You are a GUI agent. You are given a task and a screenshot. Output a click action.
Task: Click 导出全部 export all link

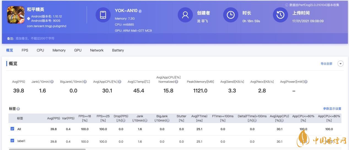[326, 64]
